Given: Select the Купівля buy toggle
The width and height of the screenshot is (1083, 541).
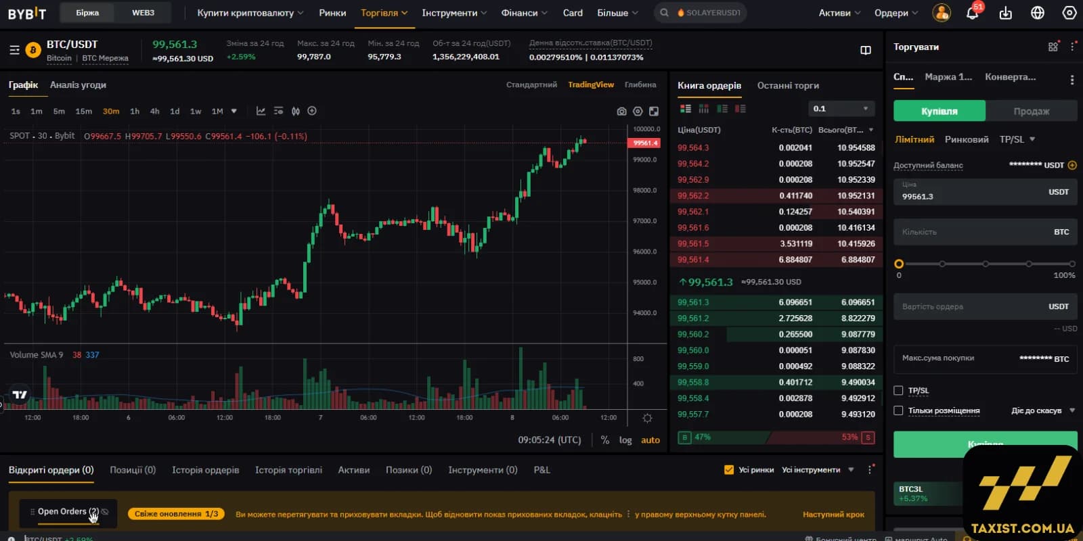Looking at the screenshot, I should pos(940,111).
